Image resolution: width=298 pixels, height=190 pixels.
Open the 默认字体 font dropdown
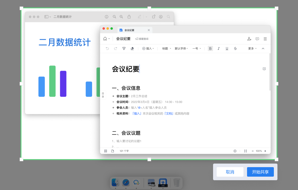pos(181,49)
